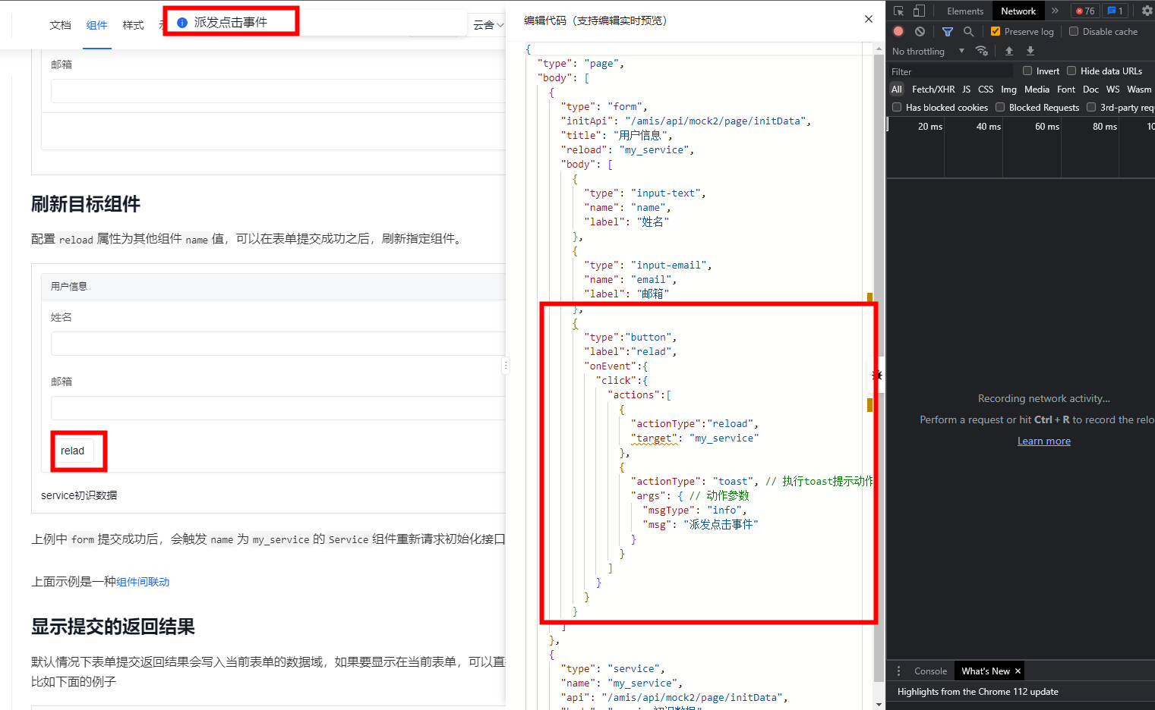The image size is (1155, 710).
Task: Uncheck Preserve log
Action: click(x=996, y=31)
